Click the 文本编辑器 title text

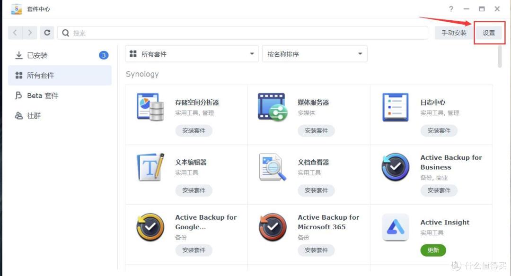point(191,163)
